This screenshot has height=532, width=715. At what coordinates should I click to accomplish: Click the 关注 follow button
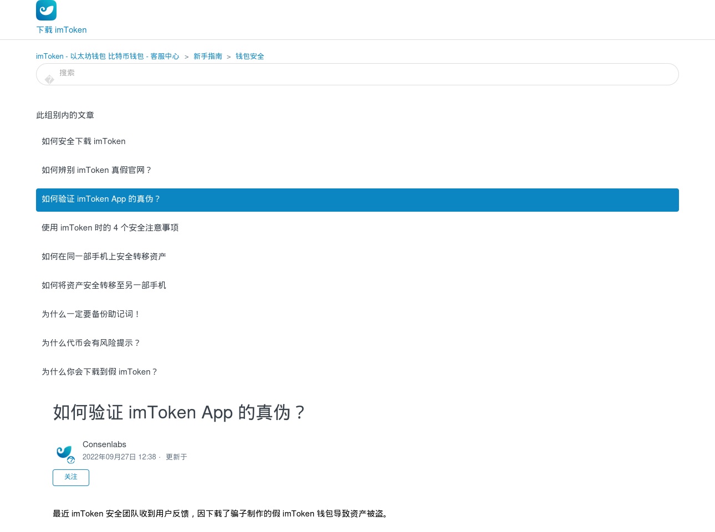click(x=71, y=478)
